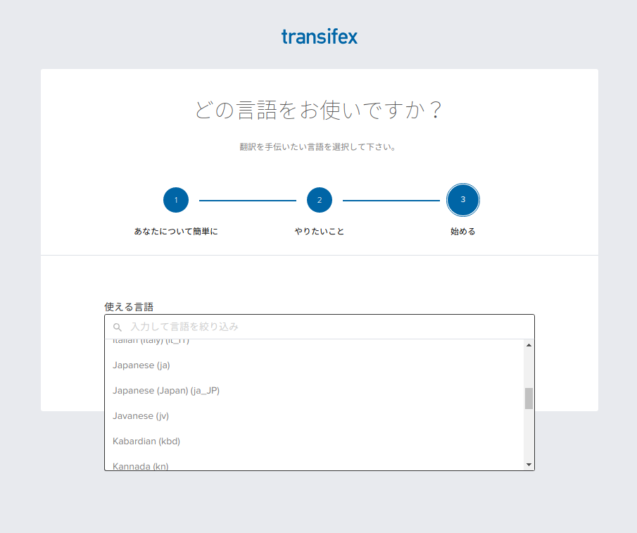Go to step 1 circle
Screen dimensions: 637x533
click(176, 200)
